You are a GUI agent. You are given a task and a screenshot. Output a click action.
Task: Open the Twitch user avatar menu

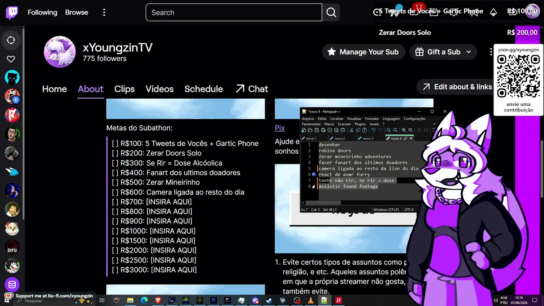click(532, 11)
